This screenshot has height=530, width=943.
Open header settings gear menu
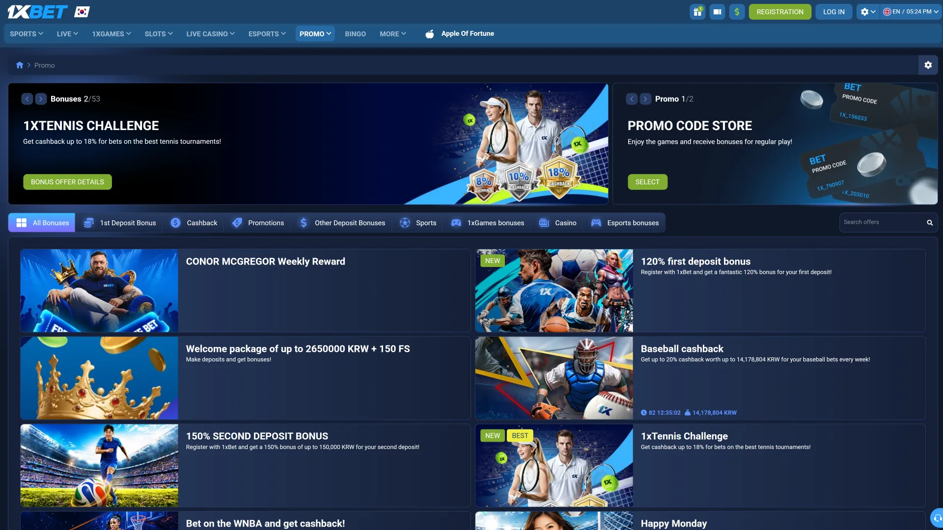click(868, 12)
